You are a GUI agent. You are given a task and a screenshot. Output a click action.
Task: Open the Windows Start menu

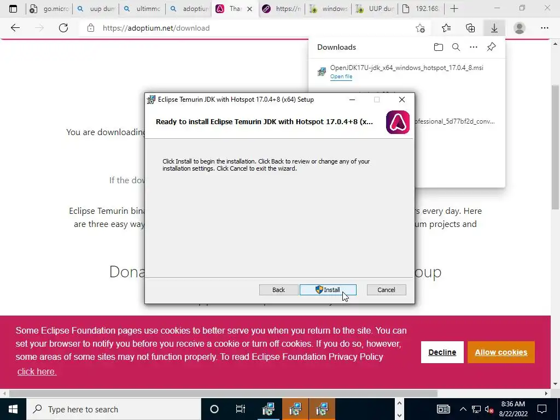coord(13,409)
